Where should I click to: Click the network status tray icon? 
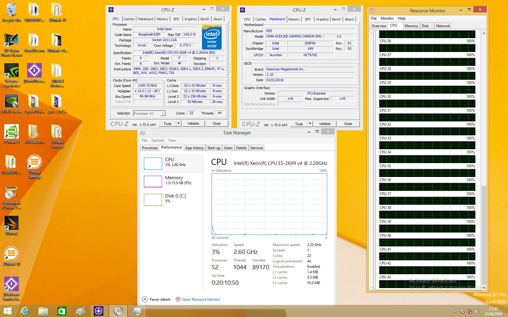point(470,311)
